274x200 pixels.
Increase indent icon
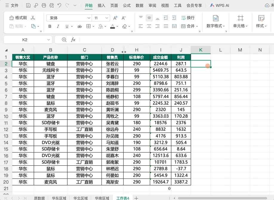[174, 18]
